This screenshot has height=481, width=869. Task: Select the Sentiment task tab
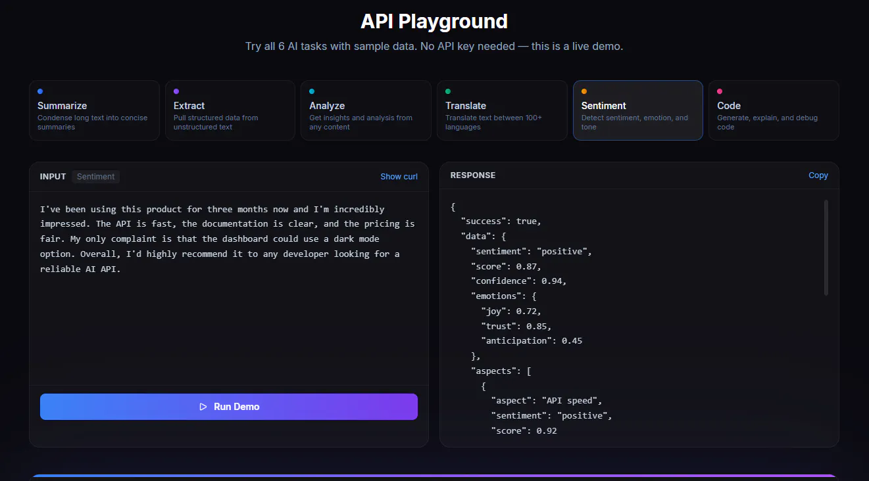click(x=638, y=110)
